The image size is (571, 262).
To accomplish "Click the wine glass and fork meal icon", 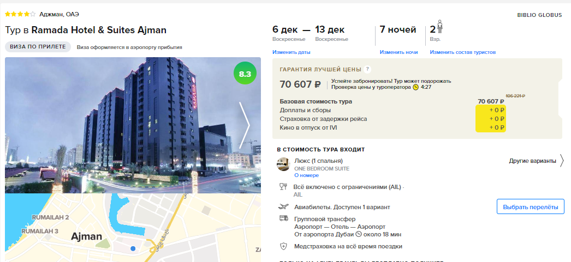I will click(x=283, y=187).
